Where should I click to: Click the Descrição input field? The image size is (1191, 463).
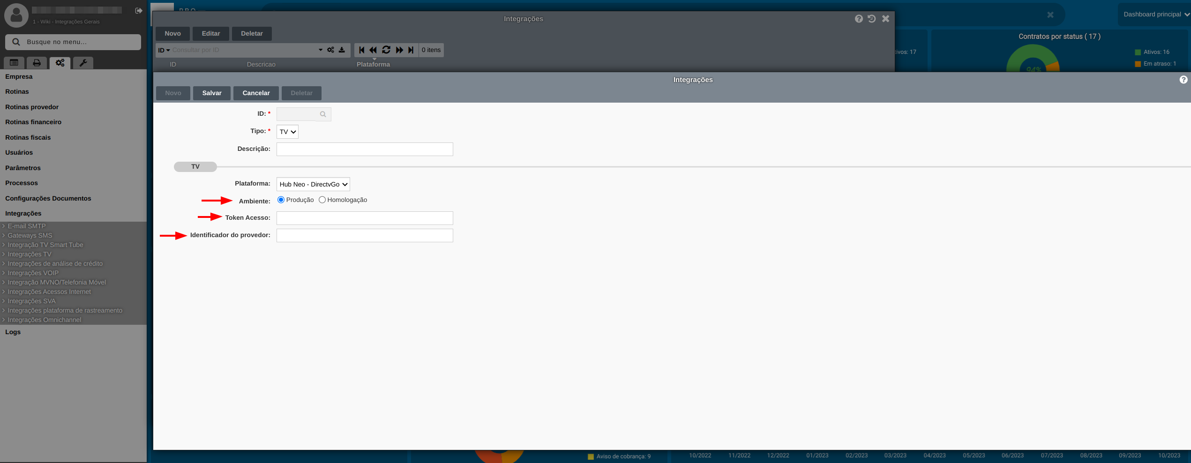click(x=365, y=149)
